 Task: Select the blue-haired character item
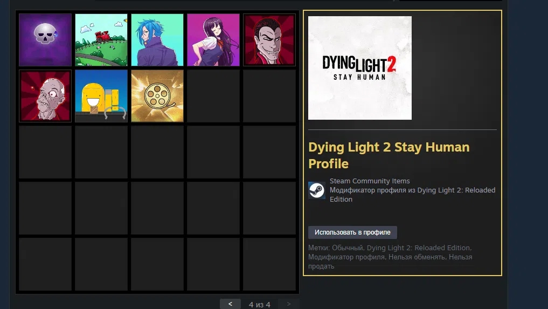pyautogui.click(x=157, y=40)
